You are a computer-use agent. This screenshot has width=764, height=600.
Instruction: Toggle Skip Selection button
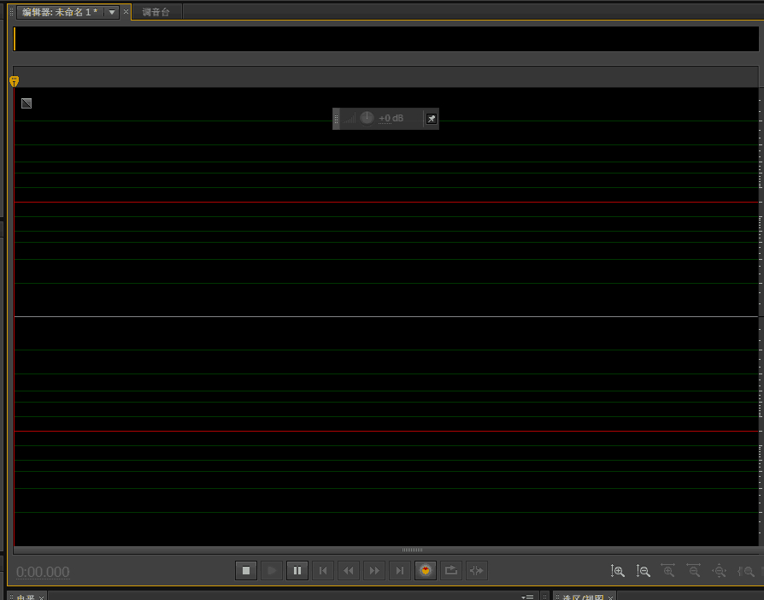click(477, 570)
